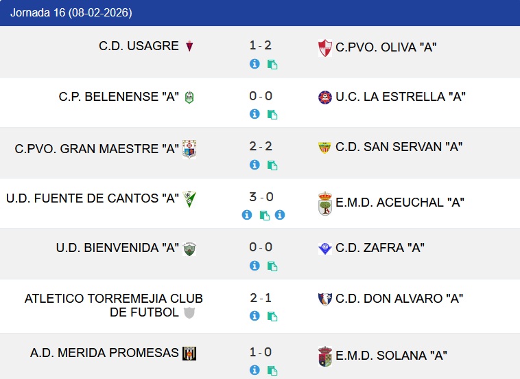Click the 1 - 2 score result
The width and height of the screenshot is (520, 379).
click(261, 45)
